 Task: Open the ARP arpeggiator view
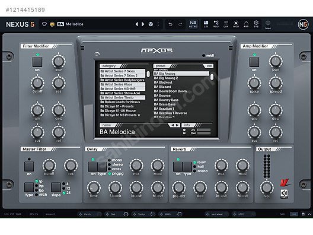(x=246, y=24)
